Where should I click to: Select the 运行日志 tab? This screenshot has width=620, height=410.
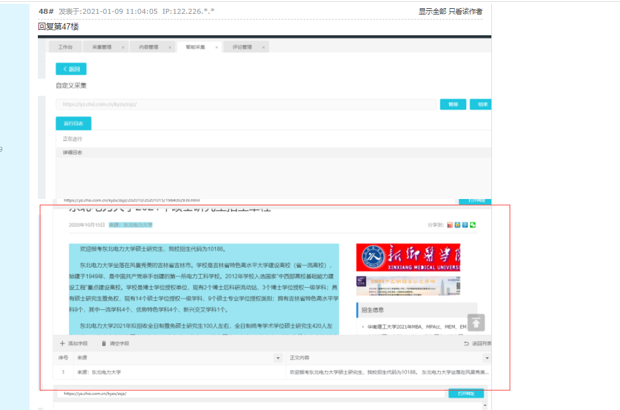(74, 123)
